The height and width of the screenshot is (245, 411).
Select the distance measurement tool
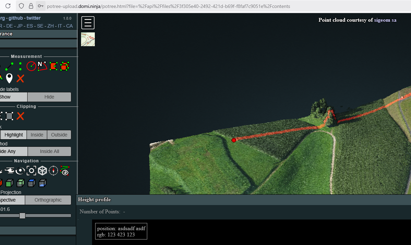tap(9, 66)
